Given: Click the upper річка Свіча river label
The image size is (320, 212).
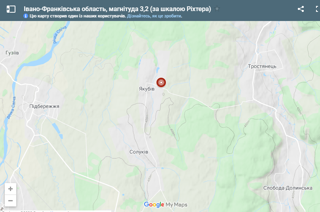Looking at the screenshot, I should 59,34.
